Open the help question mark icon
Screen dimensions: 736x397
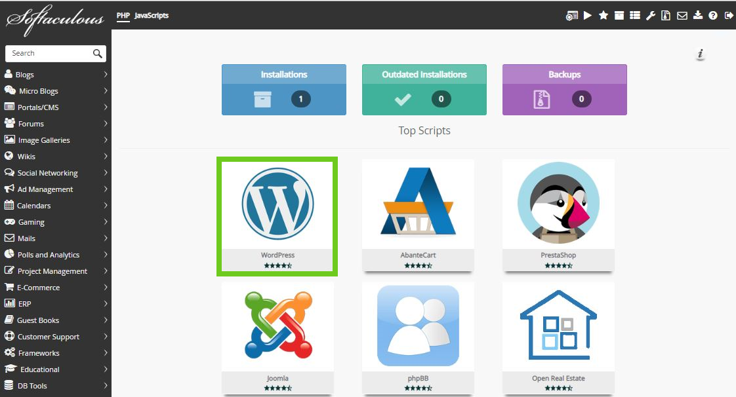(713, 16)
